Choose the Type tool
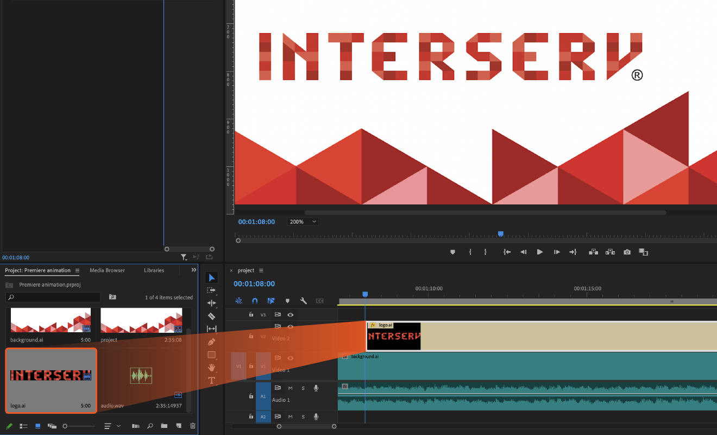Viewport: 717px width, 435px height. point(212,381)
